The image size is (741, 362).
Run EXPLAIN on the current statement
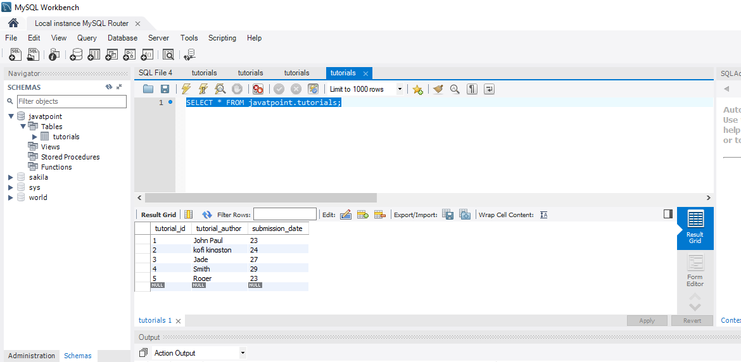pyautogui.click(x=220, y=89)
